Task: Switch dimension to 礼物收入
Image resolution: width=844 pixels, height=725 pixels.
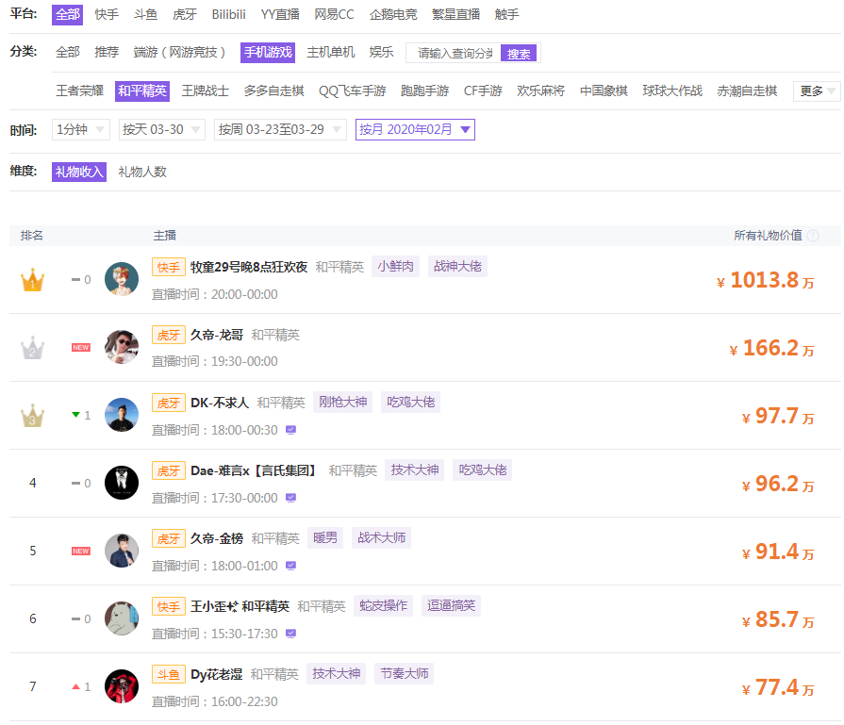Action: click(78, 172)
